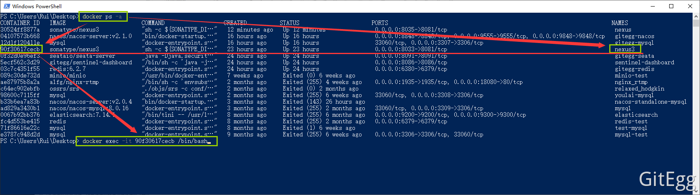Click container name redis-test
This screenshot has width=700, height=195.
[x=631, y=121]
